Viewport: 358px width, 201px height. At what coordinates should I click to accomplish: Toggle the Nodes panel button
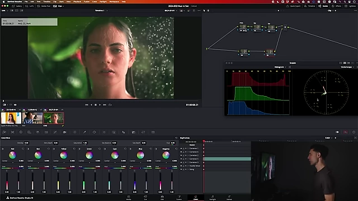(x=323, y=6)
